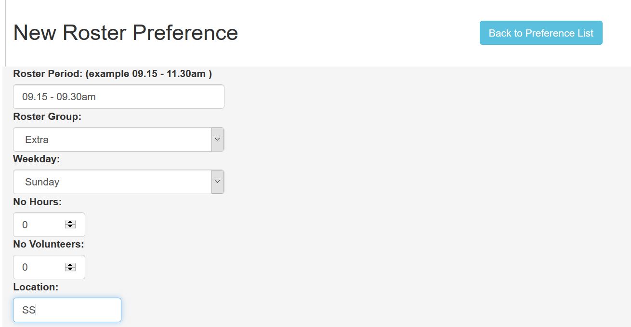631x327 pixels.
Task: Click the Weekday label
Action: pos(37,159)
